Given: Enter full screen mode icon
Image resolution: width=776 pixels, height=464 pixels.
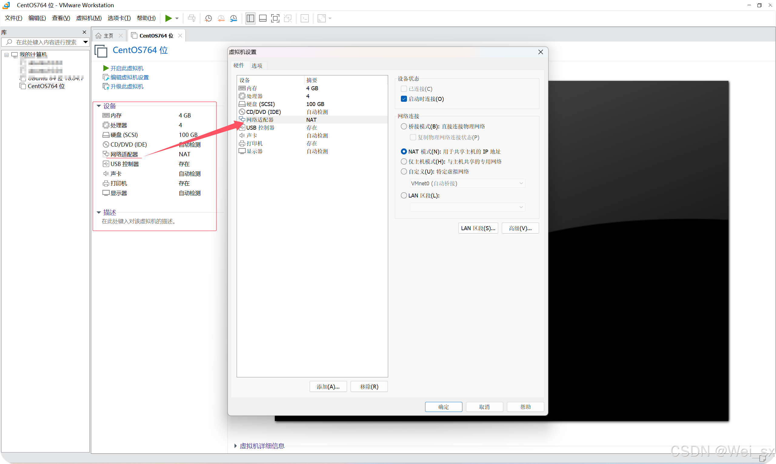Looking at the screenshot, I should tap(275, 18).
